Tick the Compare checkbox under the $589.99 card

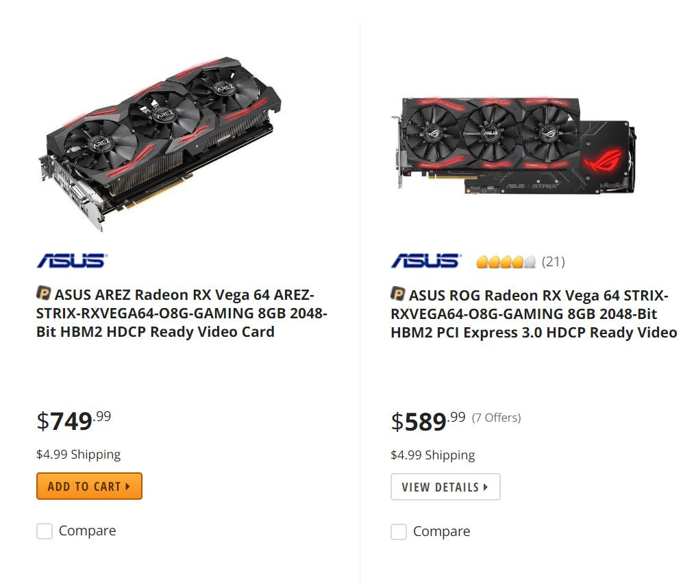point(399,532)
